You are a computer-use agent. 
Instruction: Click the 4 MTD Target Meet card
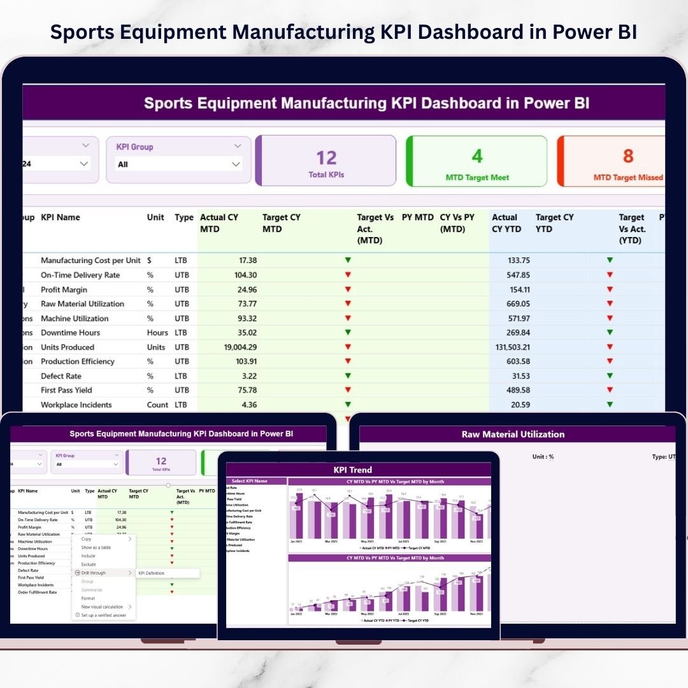coord(477,161)
